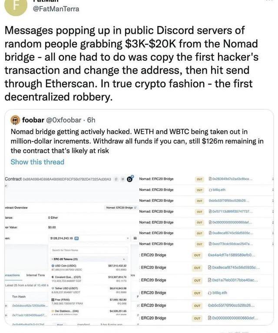278x333 pixels.
Task: Click the USD Coin (USDC) token entry
Action: pyautogui.click(x=66, y=265)
